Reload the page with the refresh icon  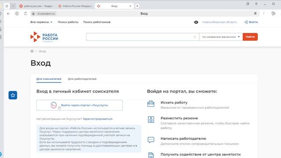(x=25, y=14)
